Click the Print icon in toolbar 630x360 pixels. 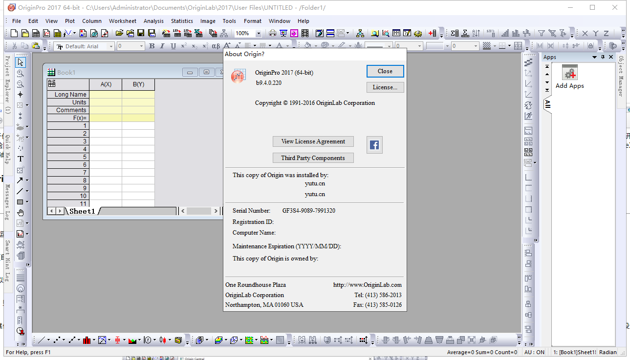272,33
